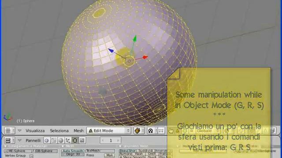
Task: Click the red X-axis manipulator arrow
Action: pyautogui.click(x=145, y=57)
